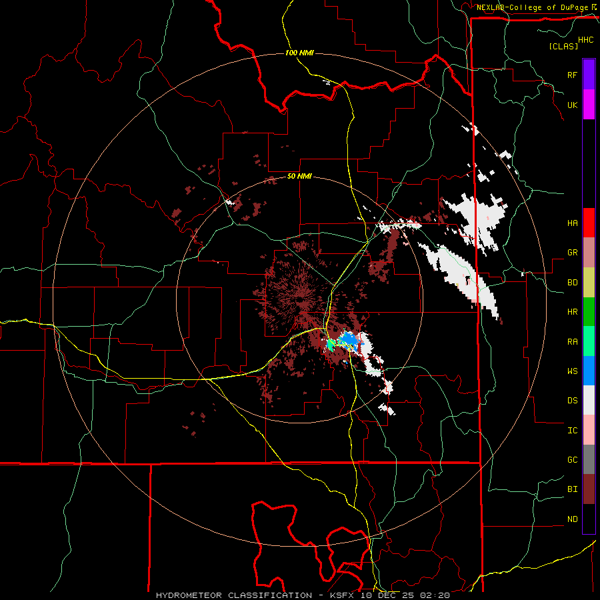The width and height of the screenshot is (600, 600).
Task: Click the HR legend label
Action: tap(572, 312)
